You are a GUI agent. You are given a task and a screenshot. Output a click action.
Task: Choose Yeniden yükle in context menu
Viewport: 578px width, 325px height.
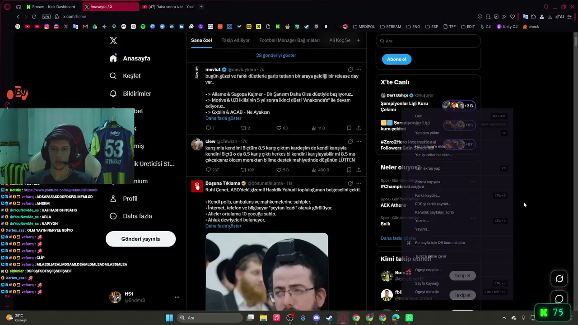click(427, 133)
